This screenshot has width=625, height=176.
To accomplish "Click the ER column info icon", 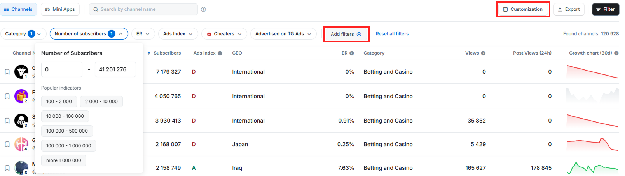I will click(352, 53).
